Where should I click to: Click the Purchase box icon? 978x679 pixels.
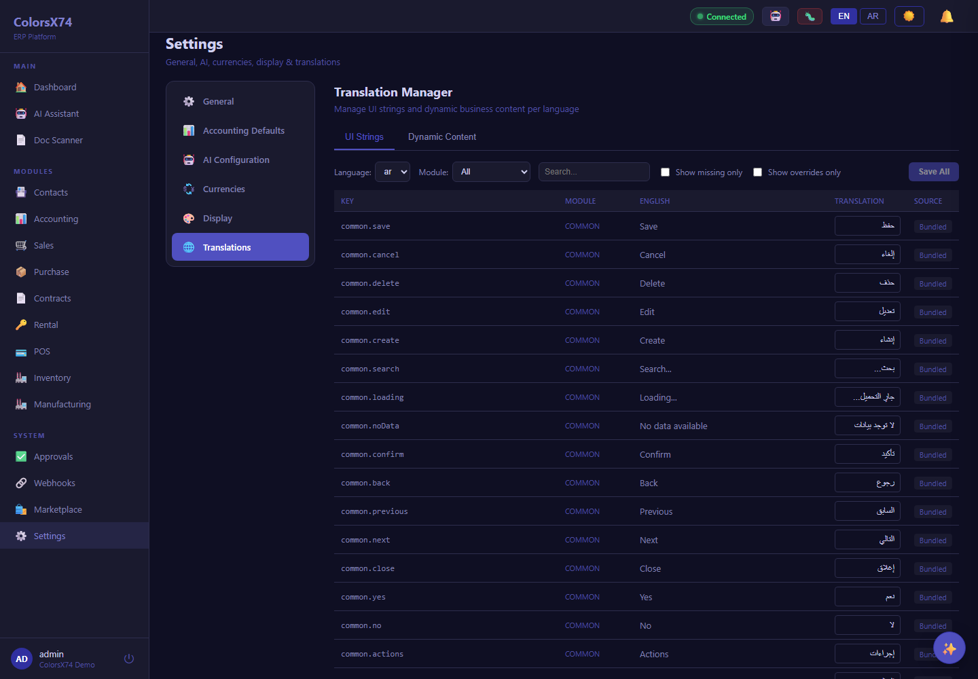point(21,272)
